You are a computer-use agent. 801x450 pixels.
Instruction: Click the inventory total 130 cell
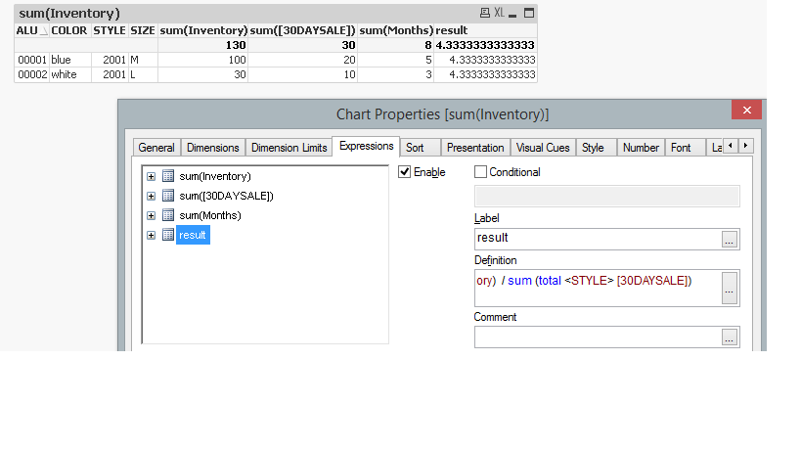click(x=202, y=45)
